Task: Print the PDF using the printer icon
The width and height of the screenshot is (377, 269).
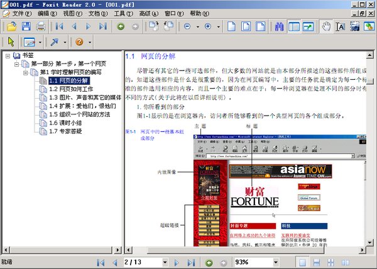Action: coord(41,26)
